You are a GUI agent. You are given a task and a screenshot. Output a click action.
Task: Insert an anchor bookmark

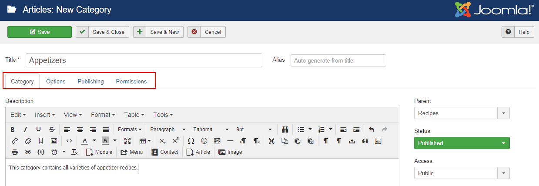[x=40, y=141]
